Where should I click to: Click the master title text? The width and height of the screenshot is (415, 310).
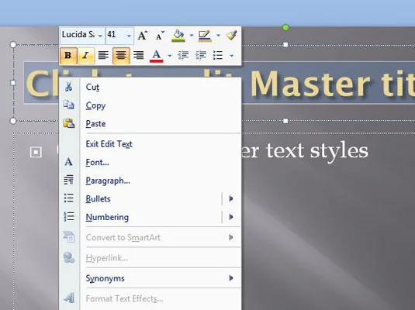click(x=333, y=84)
